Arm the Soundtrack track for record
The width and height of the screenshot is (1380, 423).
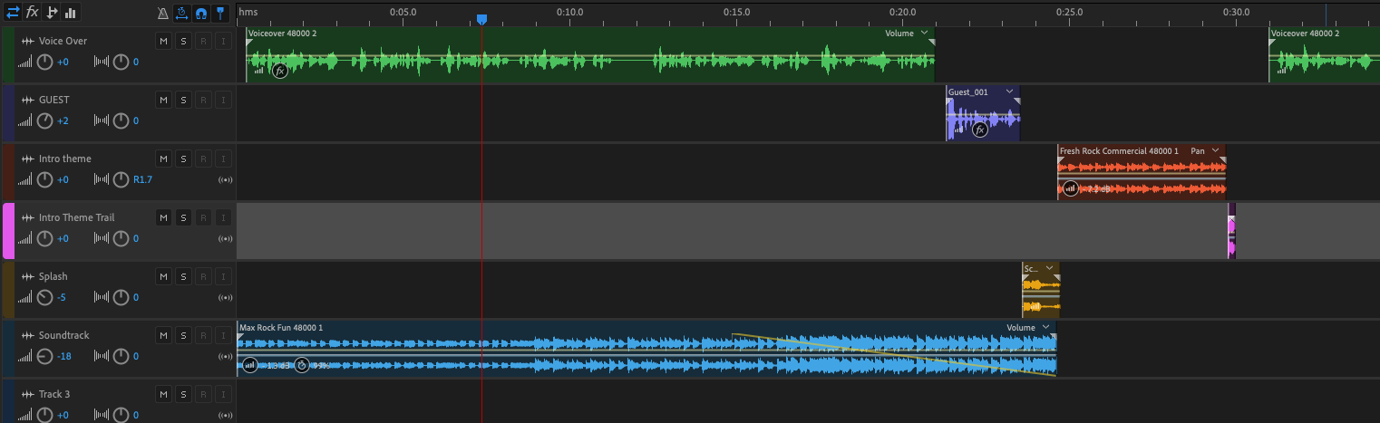[203, 335]
